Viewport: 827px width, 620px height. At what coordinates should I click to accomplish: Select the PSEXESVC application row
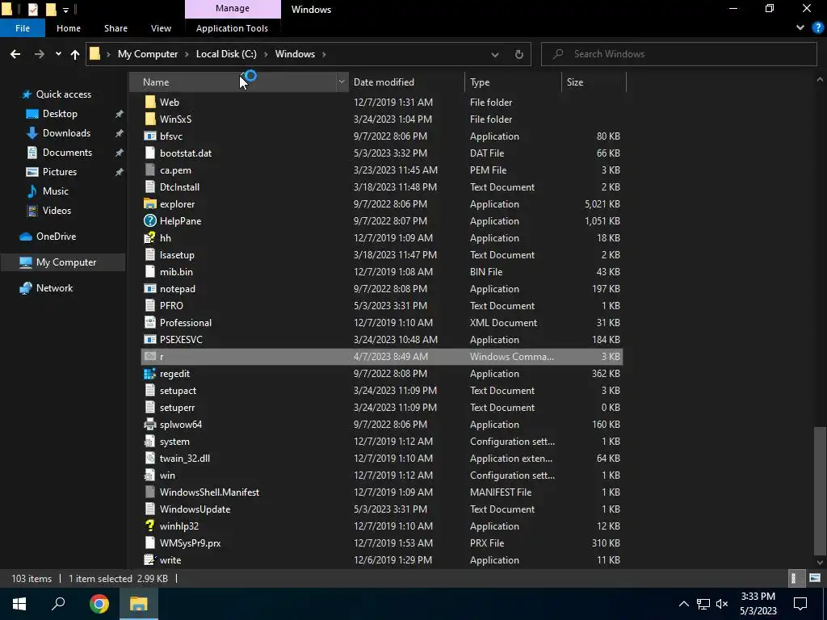pos(381,340)
